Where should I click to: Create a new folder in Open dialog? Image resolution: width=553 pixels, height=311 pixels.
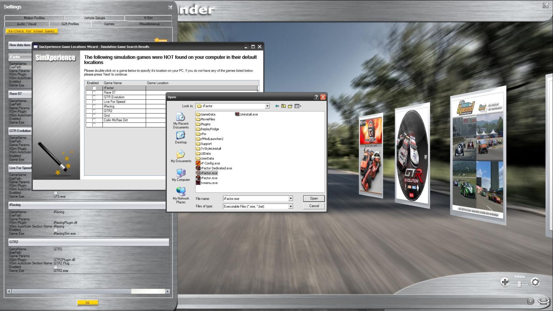point(290,106)
